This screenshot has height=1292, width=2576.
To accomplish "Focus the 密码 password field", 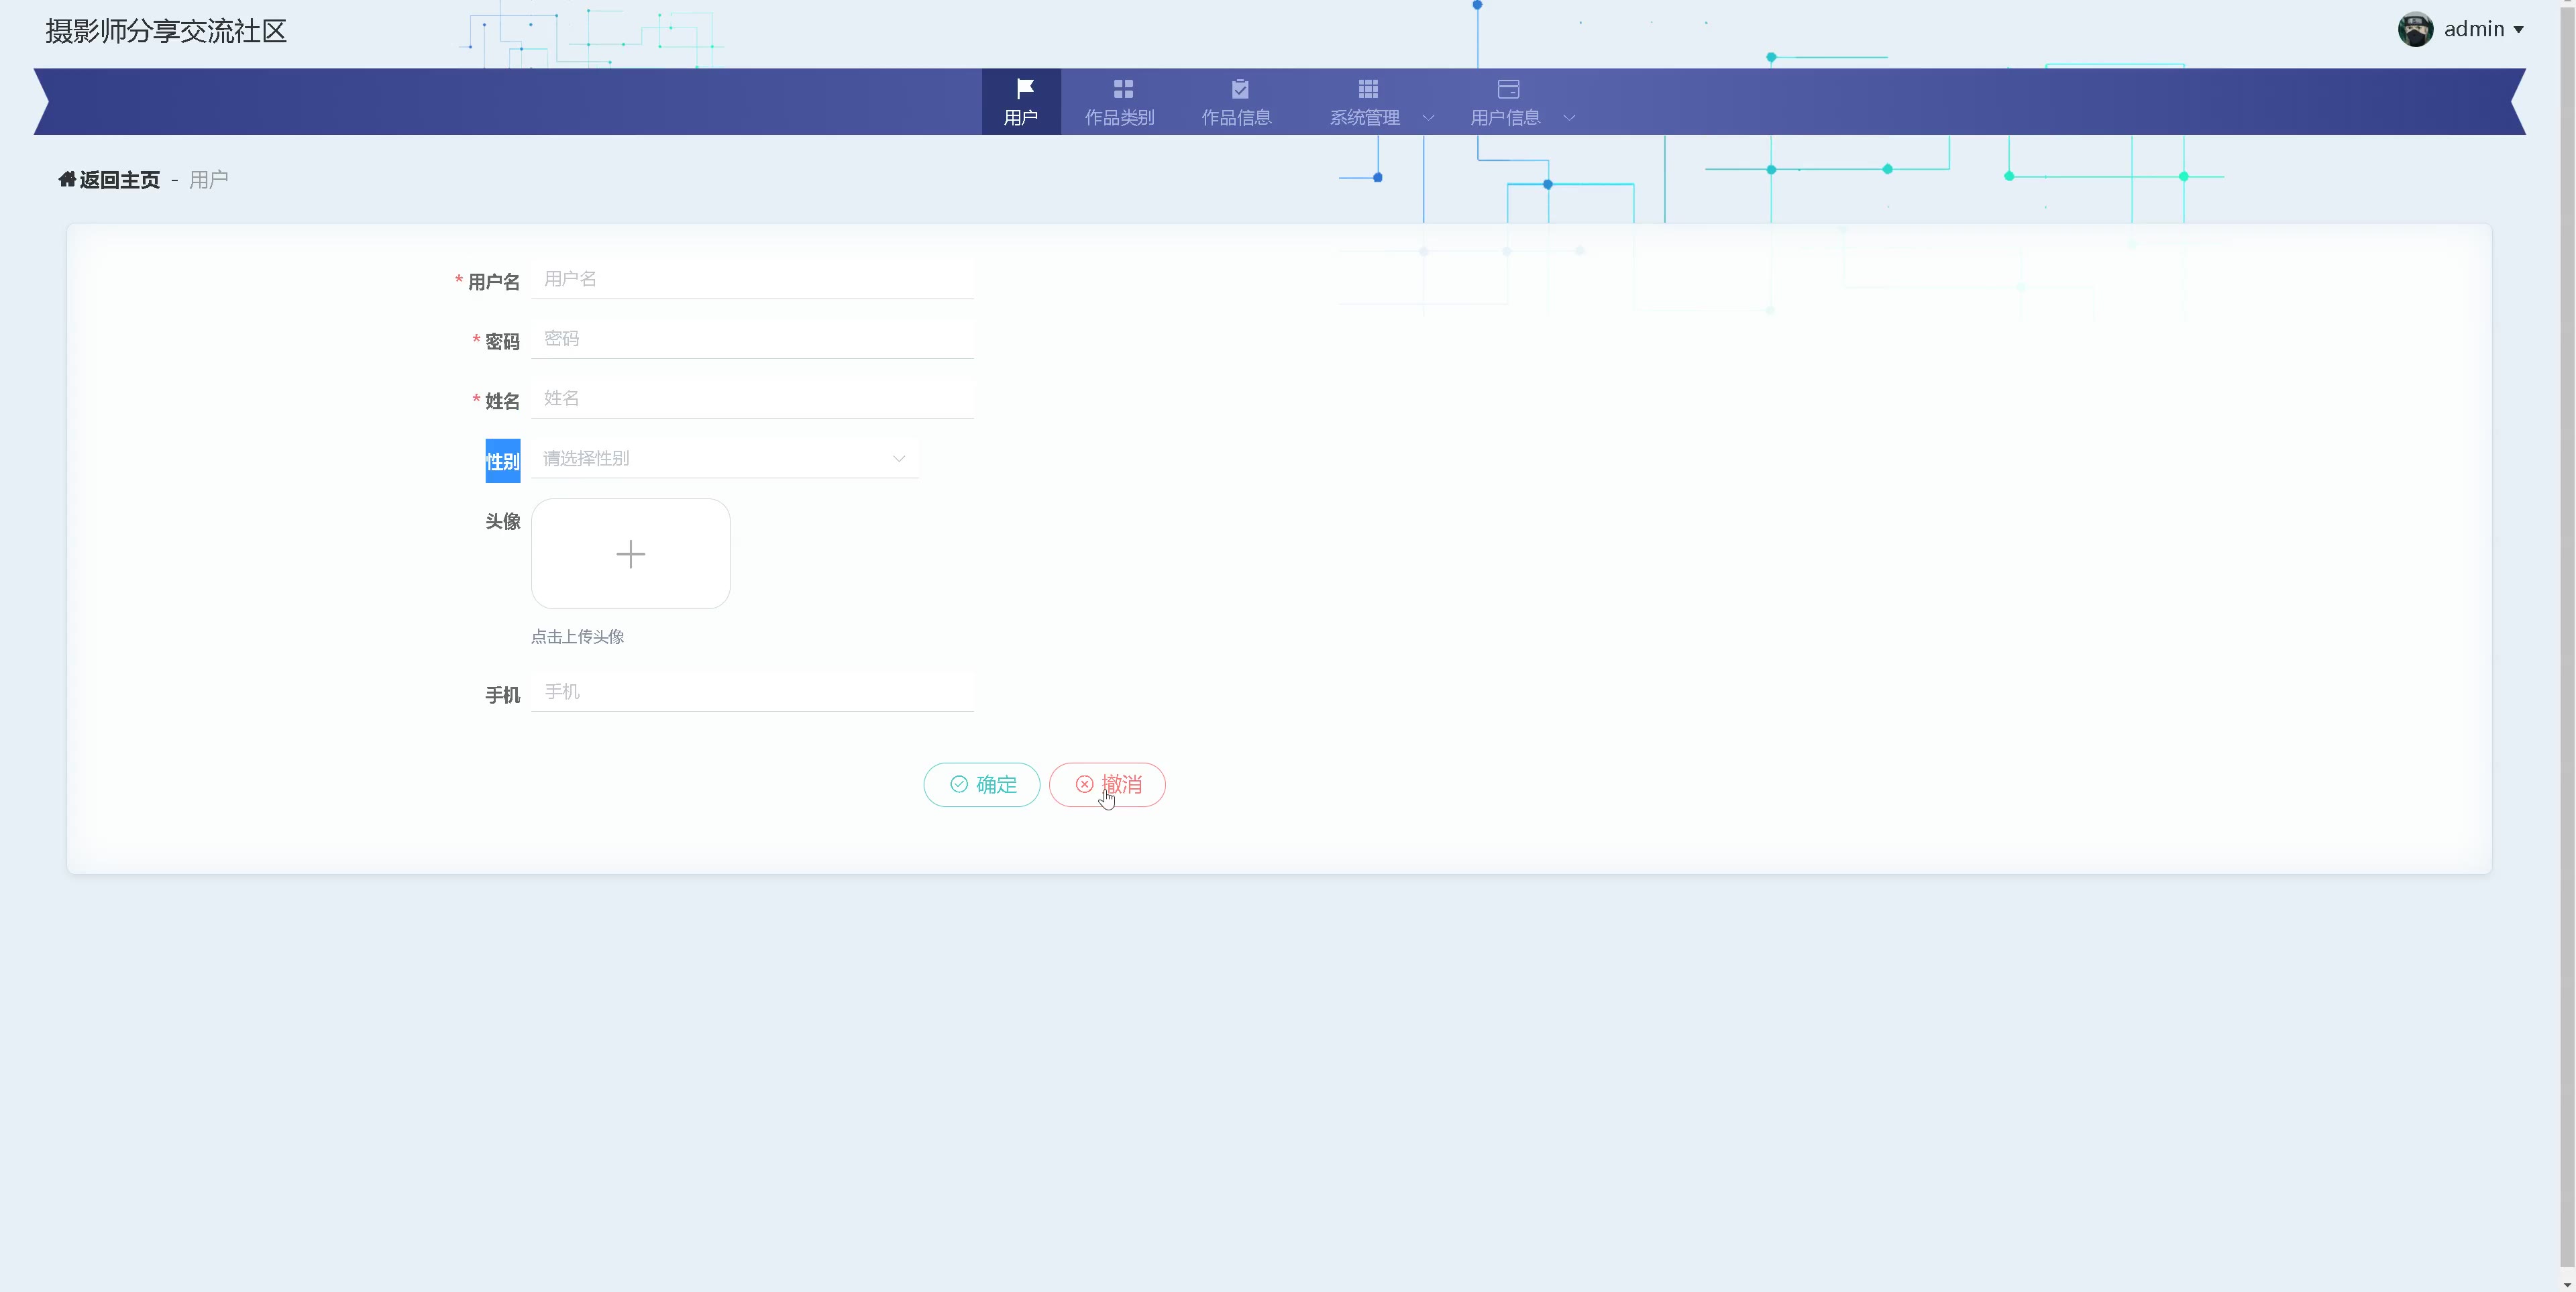I will (x=752, y=339).
